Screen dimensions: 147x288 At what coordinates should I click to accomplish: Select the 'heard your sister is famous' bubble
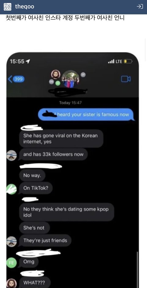[86, 115]
